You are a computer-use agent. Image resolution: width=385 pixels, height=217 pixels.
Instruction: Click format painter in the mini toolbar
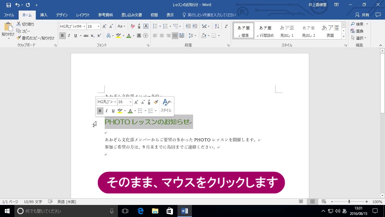(x=156, y=102)
